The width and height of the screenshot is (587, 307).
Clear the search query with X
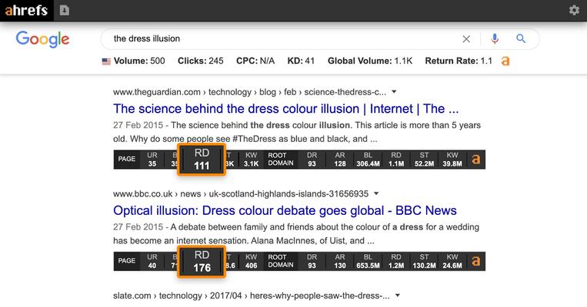(x=466, y=39)
